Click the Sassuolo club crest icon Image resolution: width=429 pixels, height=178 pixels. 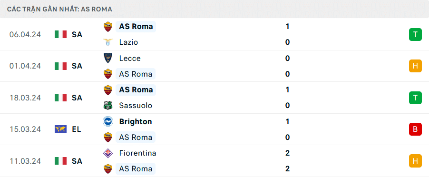pos(108,106)
